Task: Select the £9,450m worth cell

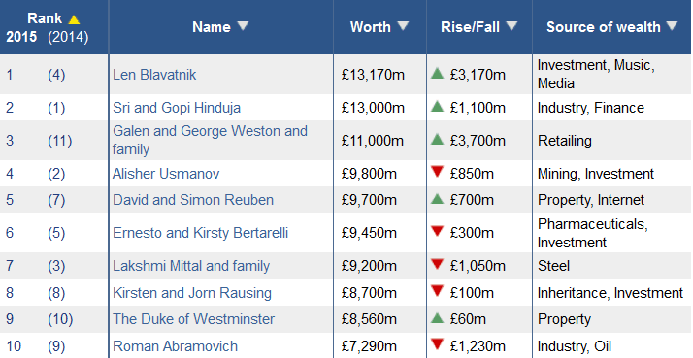Action: [x=379, y=233]
